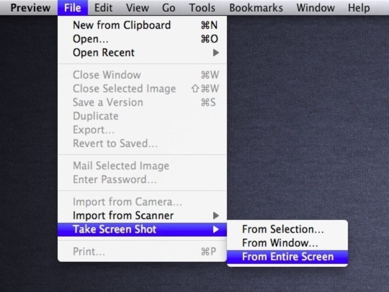Click the greyed Close Window item
This screenshot has width=389, height=292.
[142, 75]
